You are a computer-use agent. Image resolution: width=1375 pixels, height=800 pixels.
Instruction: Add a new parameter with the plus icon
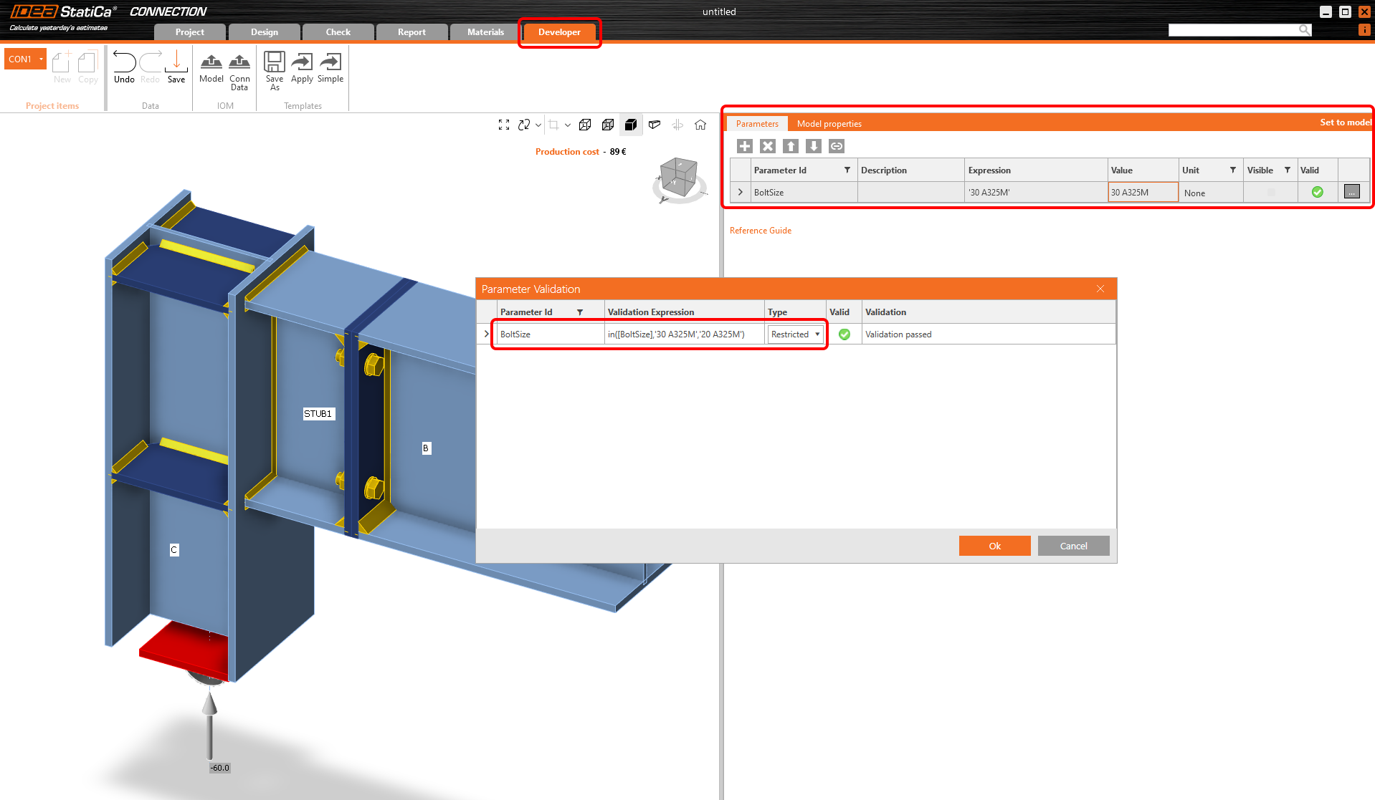point(744,146)
